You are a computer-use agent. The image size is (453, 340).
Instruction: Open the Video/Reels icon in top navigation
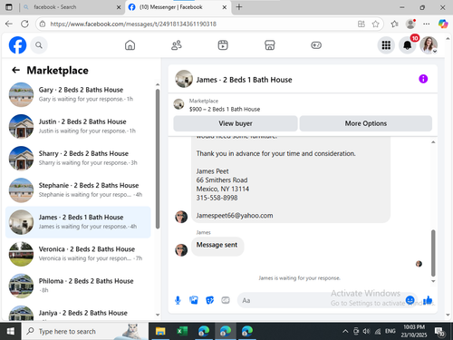[223, 45]
